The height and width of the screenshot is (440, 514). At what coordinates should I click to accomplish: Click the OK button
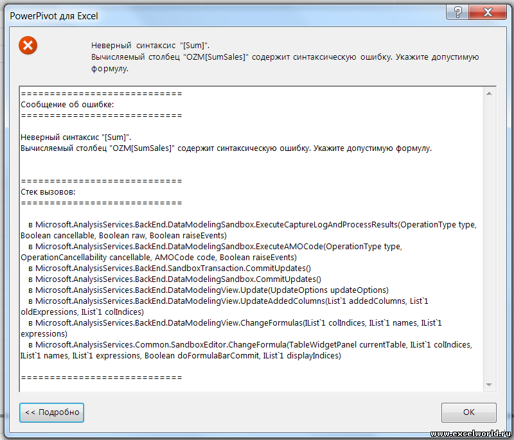coord(468,412)
